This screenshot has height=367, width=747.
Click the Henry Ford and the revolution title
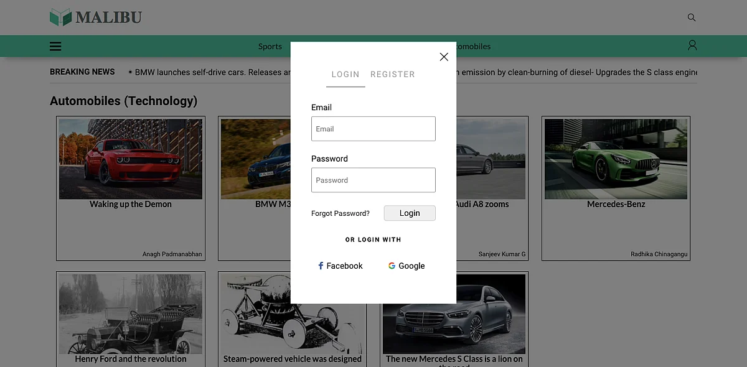[x=131, y=359]
